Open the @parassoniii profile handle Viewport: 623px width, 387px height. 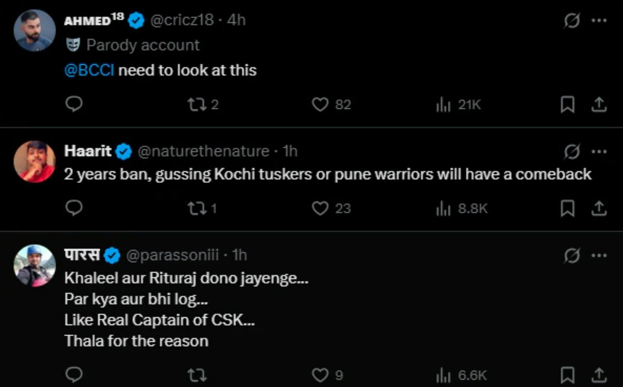pyautogui.click(x=172, y=255)
